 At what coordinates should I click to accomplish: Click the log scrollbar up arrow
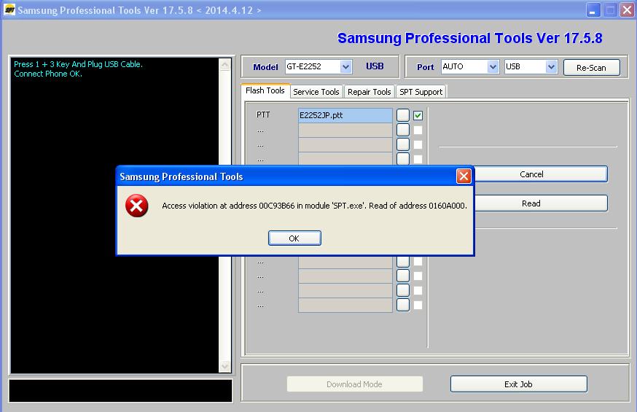tap(225, 65)
